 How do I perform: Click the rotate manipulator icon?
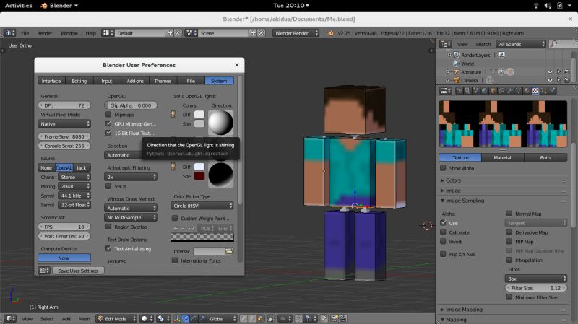point(194,318)
